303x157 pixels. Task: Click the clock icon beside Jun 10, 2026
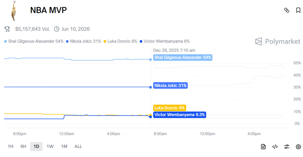pos(57,29)
